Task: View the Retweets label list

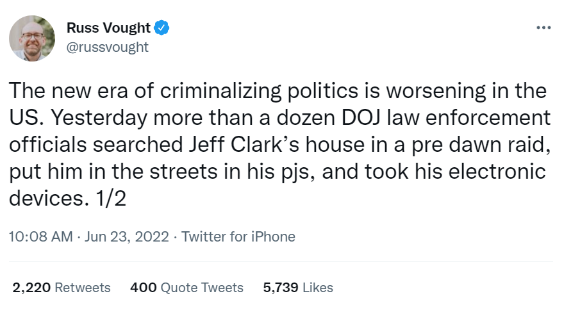Action: click(x=83, y=288)
